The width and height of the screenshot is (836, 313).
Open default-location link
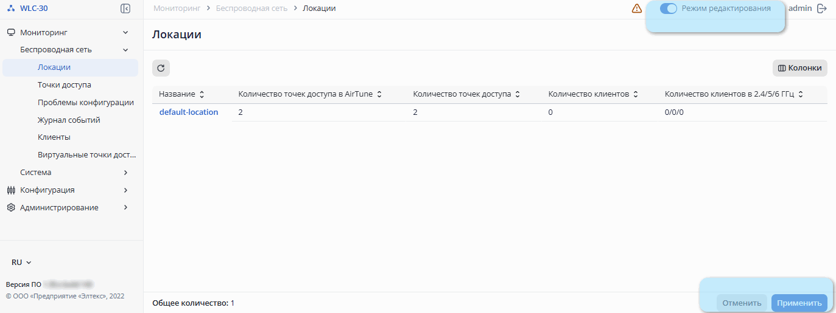(189, 112)
